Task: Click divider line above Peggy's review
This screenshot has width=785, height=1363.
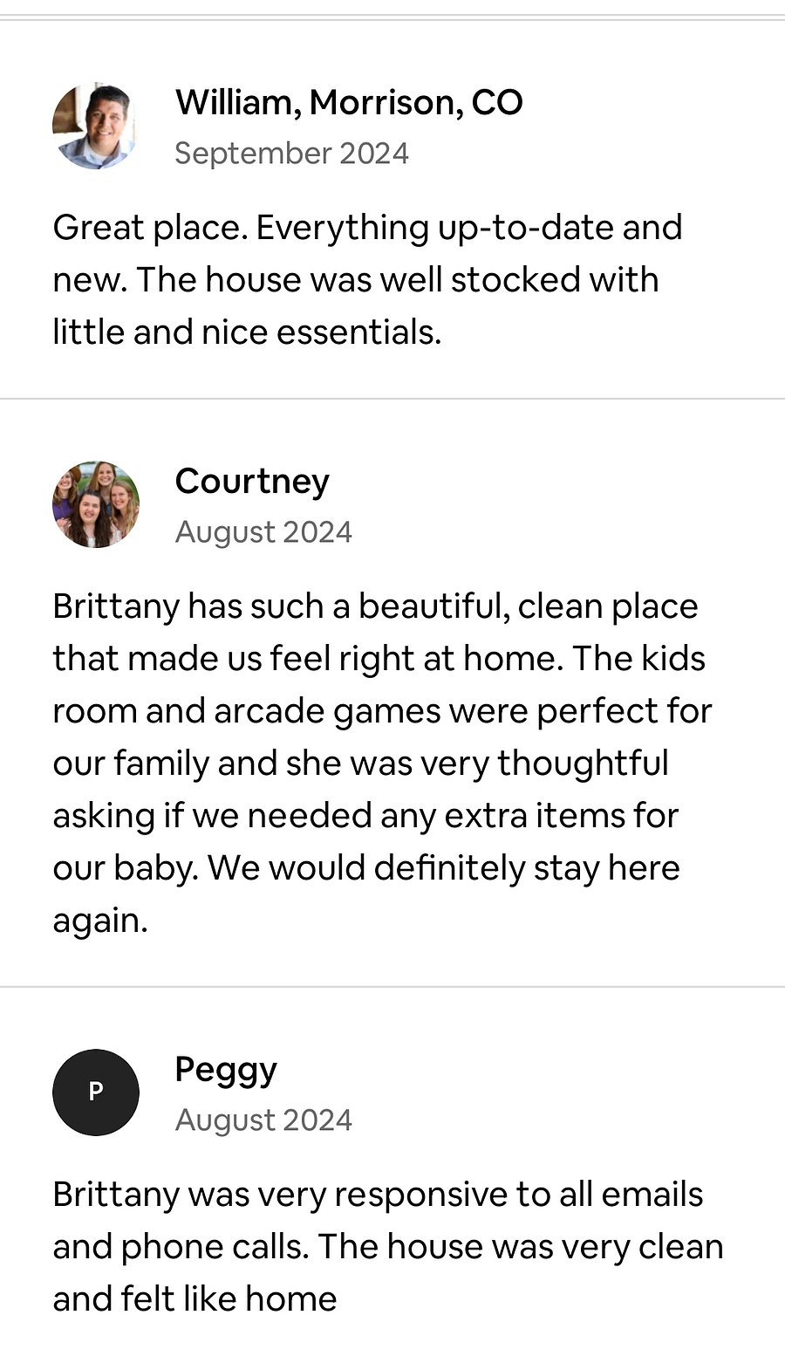Action: click(x=392, y=987)
